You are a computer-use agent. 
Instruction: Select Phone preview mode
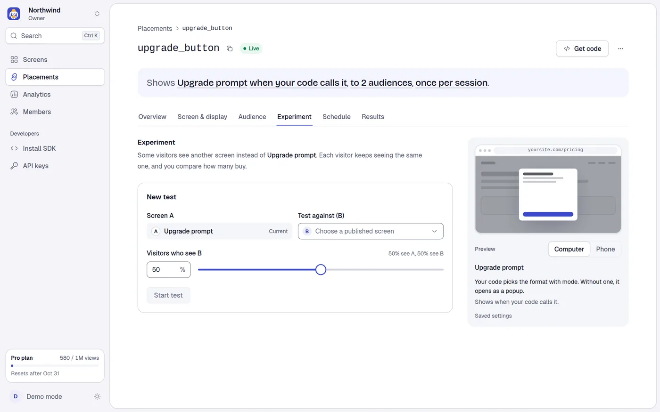pyautogui.click(x=605, y=249)
